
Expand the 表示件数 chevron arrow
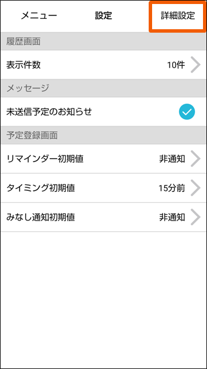[x=196, y=65]
